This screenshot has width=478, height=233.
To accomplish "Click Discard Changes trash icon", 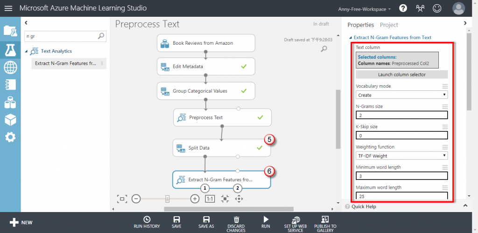I will pos(236,224).
